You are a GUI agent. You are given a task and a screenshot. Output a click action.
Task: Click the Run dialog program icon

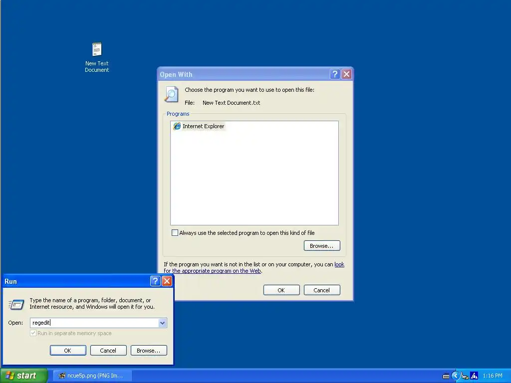pyautogui.click(x=16, y=304)
